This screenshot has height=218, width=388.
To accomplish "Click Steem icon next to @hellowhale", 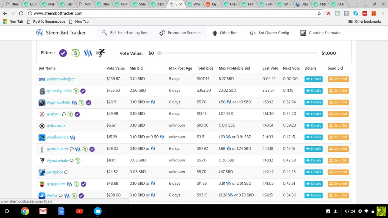I will tap(73, 137).
